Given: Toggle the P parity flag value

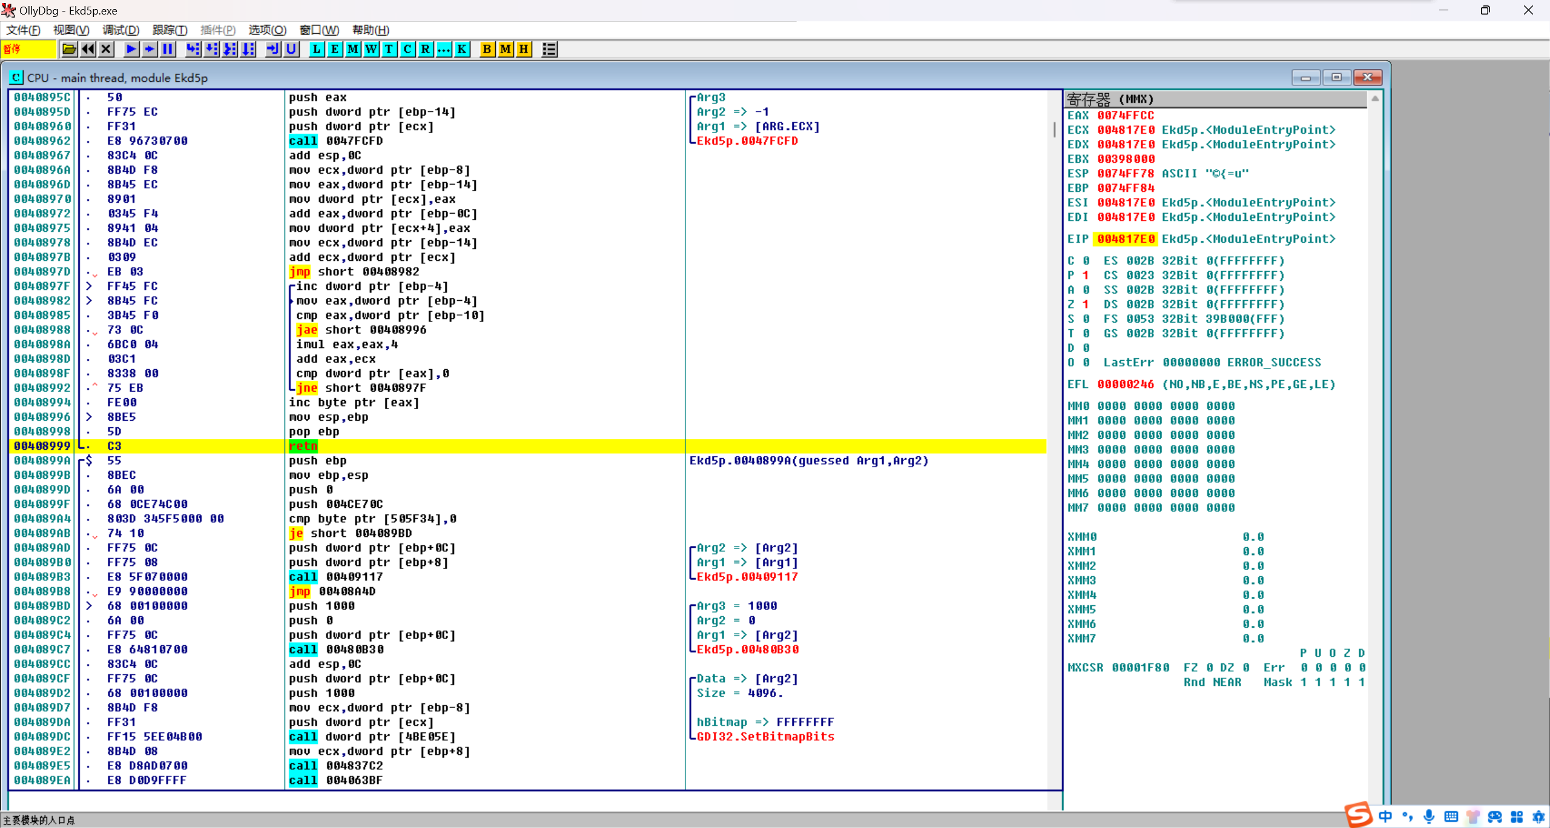Looking at the screenshot, I should pyautogui.click(x=1086, y=275).
